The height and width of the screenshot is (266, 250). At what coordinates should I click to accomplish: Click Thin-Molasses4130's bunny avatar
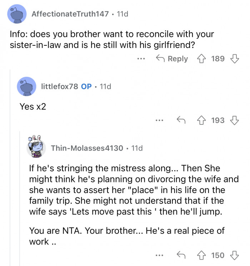[x=36, y=147]
